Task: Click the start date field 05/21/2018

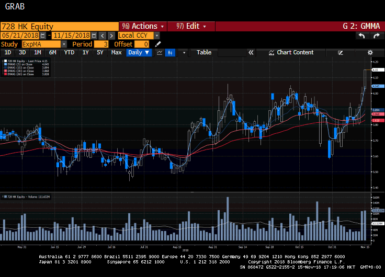Action: point(20,36)
